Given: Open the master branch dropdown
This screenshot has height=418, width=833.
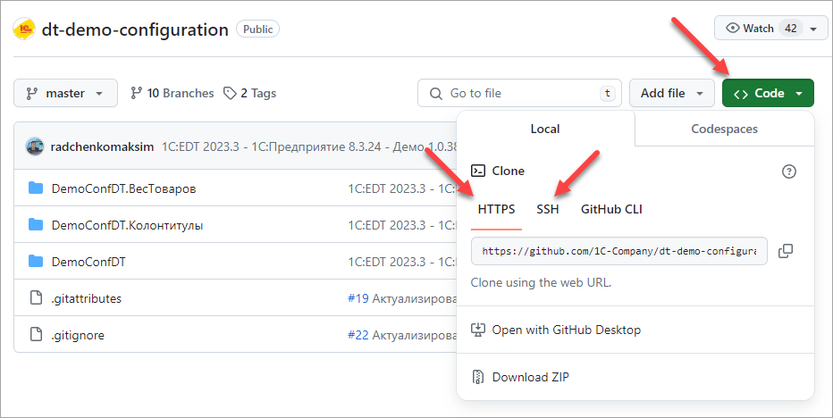Looking at the screenshot, I should (65, 93).
